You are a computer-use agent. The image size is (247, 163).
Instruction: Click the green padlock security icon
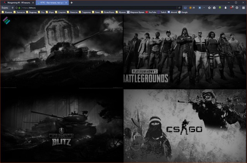pos(19,8)
